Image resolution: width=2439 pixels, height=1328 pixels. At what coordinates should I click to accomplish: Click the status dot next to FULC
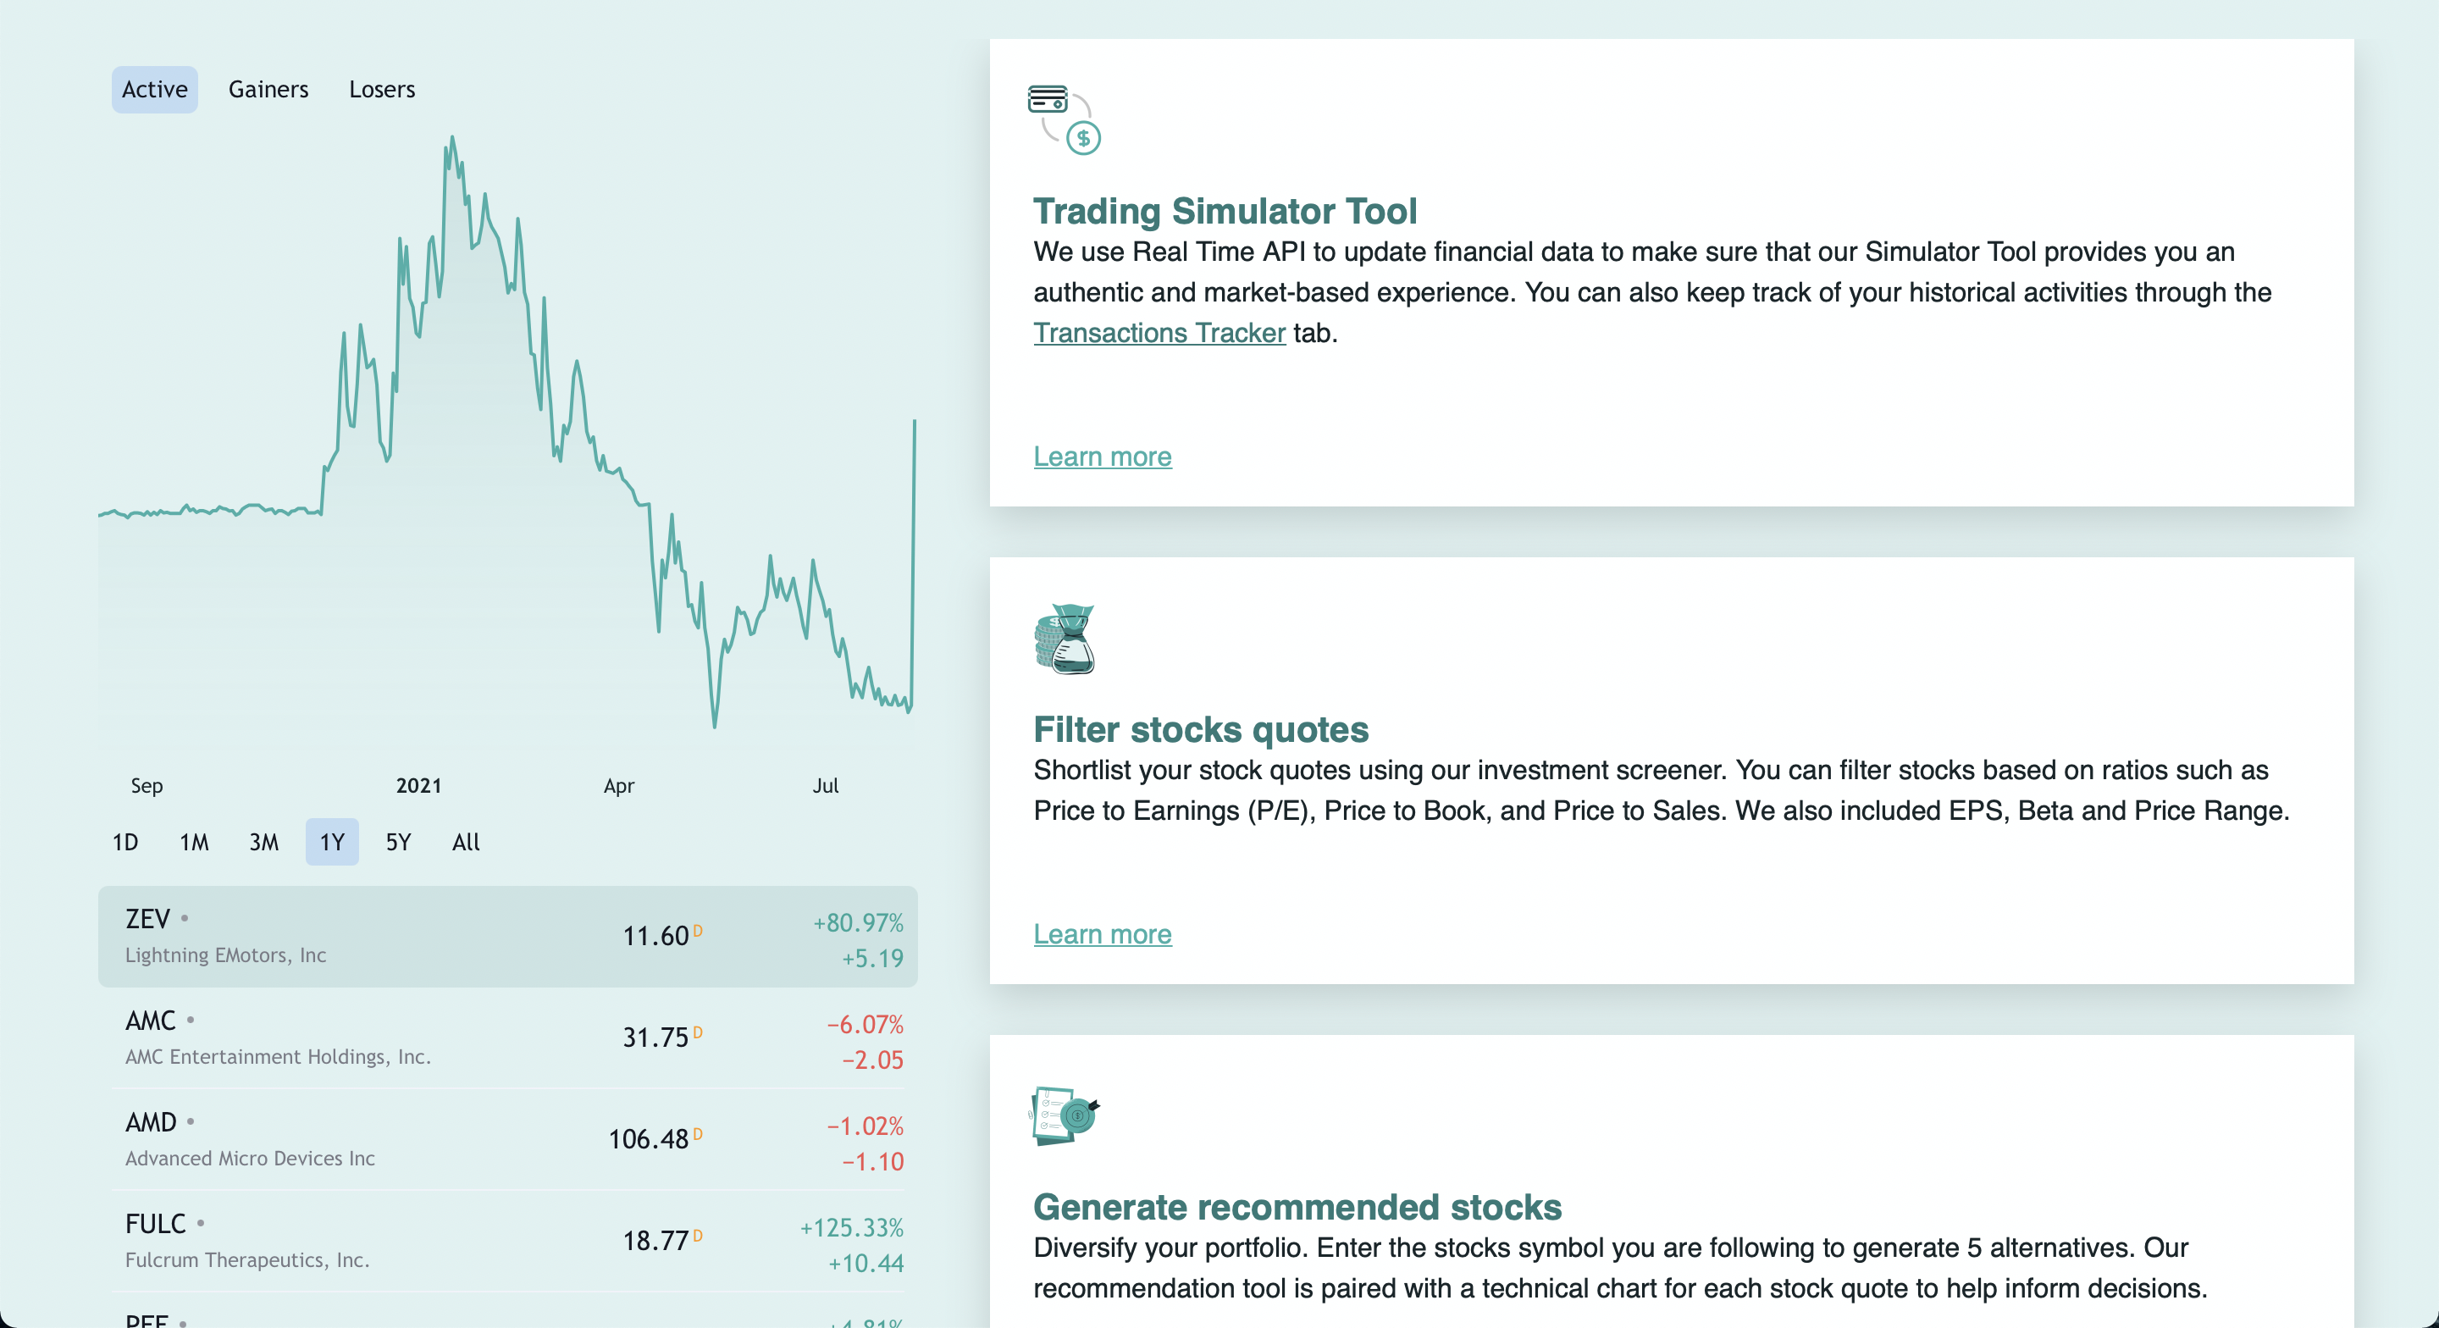[201, 1223]
